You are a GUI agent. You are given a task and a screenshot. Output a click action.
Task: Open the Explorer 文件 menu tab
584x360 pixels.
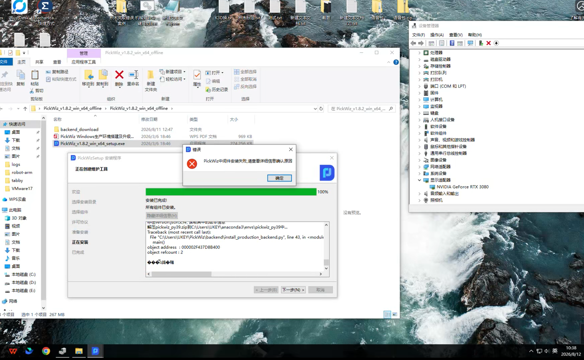click(5, 62)
